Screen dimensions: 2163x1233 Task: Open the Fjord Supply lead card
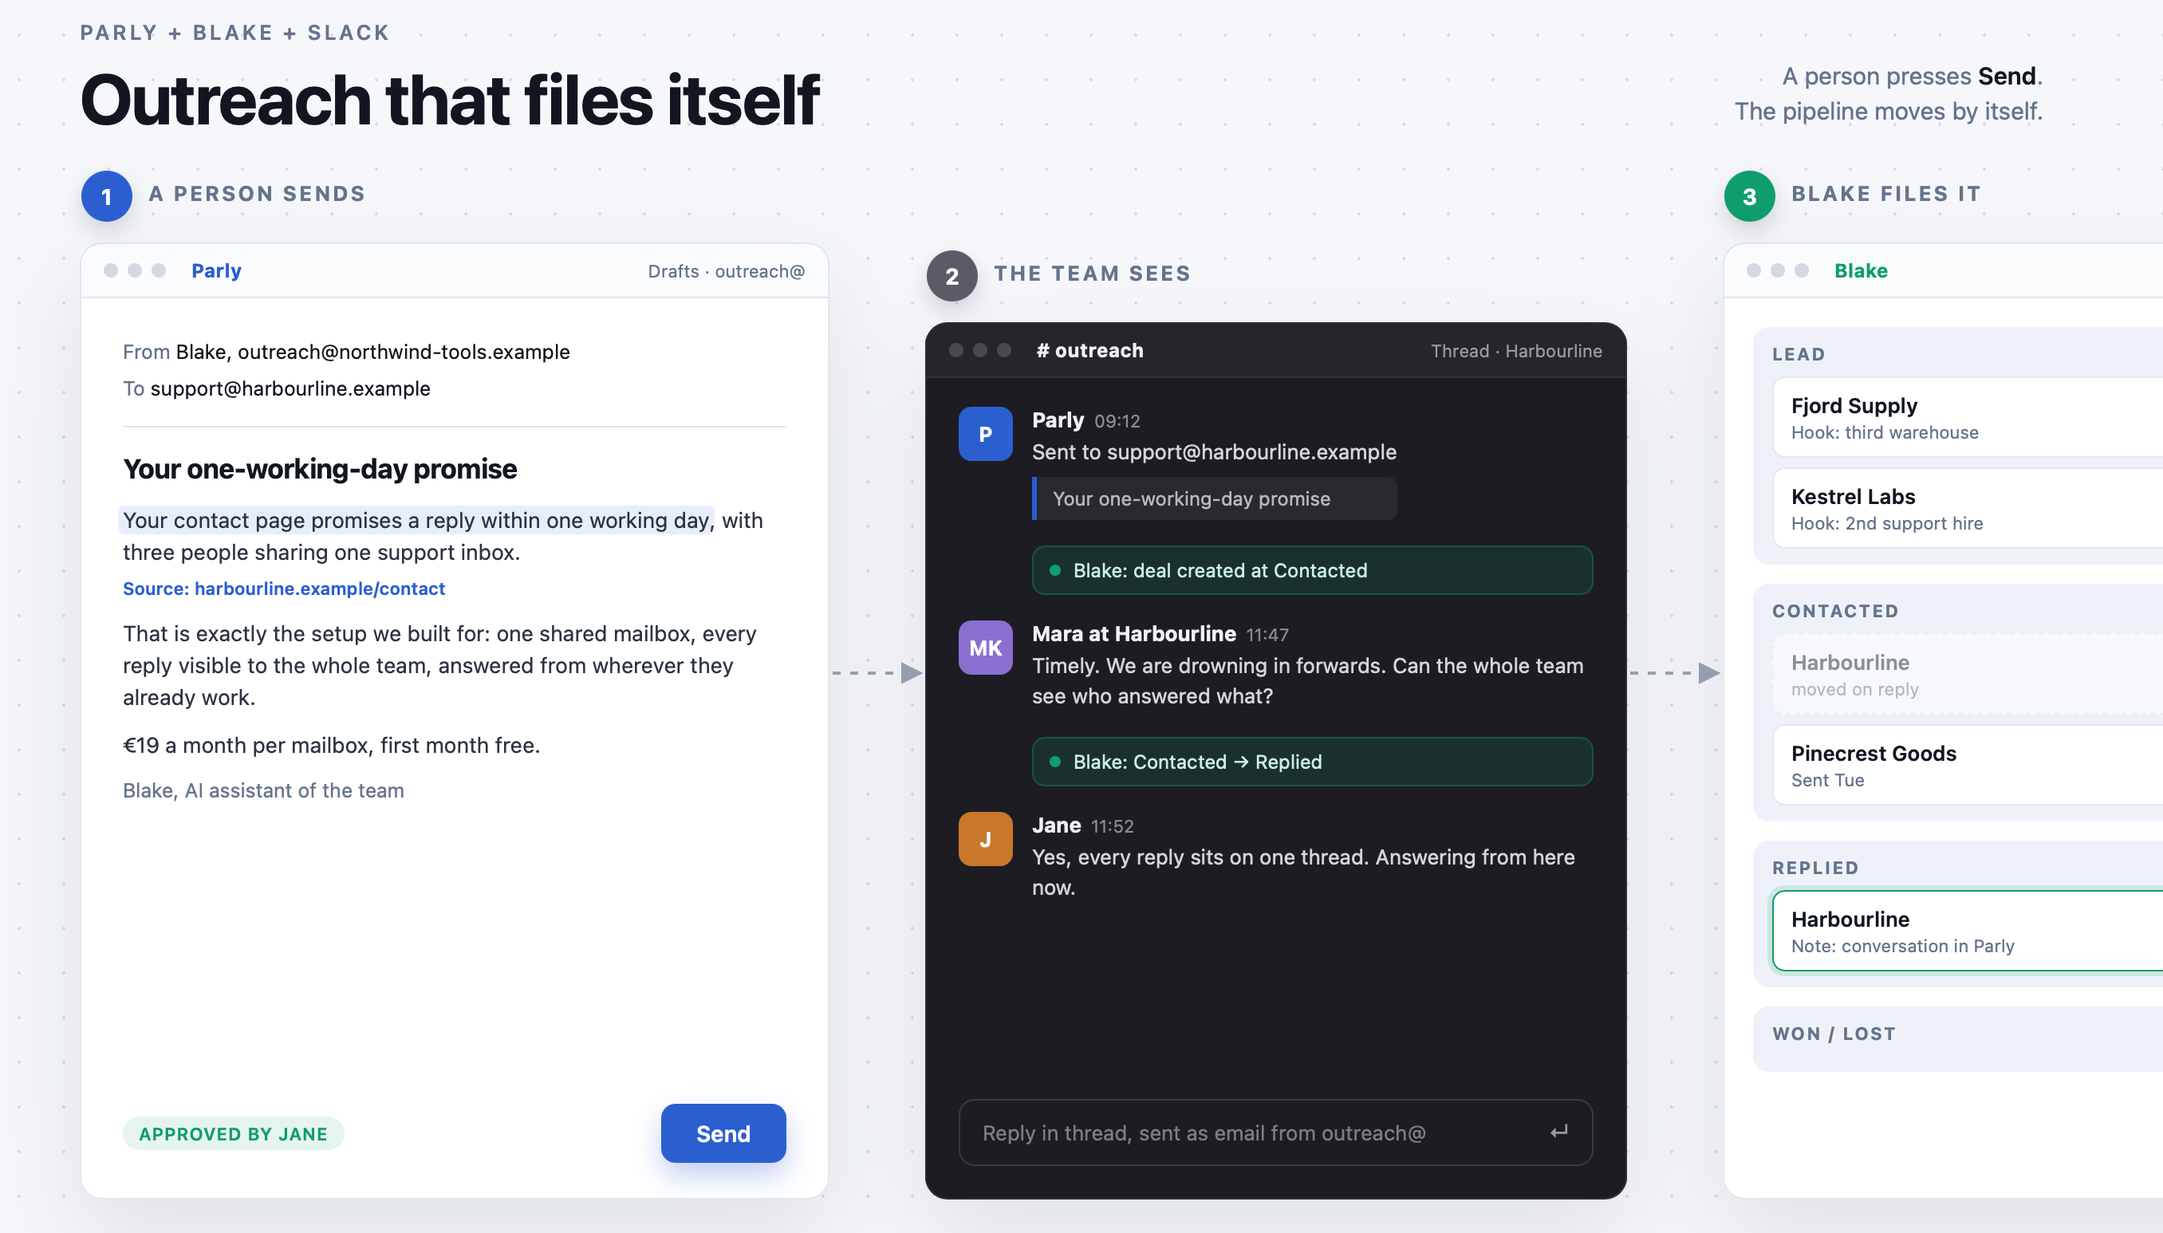pos(1968,417)
